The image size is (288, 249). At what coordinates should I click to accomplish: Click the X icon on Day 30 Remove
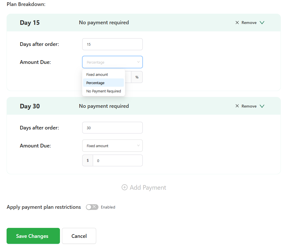pyautogui.click(x=237, y=106)
